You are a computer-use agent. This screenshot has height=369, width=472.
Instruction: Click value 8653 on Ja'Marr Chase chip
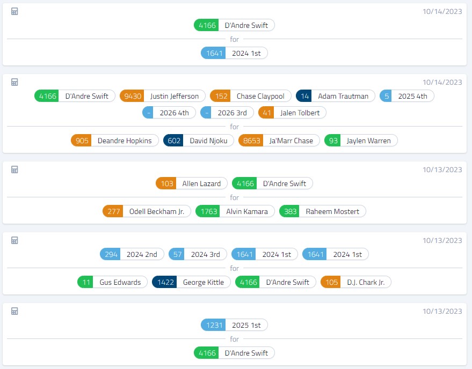click(x=251, y=141)
